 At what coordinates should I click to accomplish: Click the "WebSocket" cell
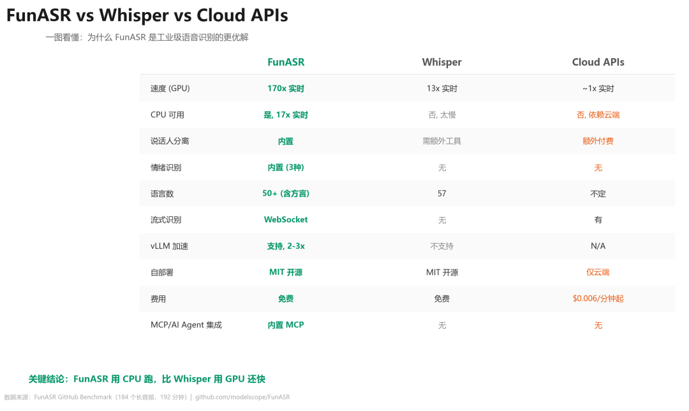(x=286, y=220)
